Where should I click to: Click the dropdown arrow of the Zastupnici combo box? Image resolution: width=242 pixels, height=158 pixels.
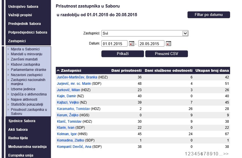pos(185,33)
